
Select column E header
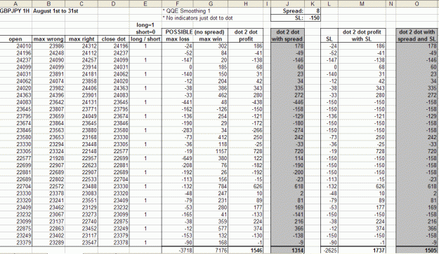pos(145,3)
